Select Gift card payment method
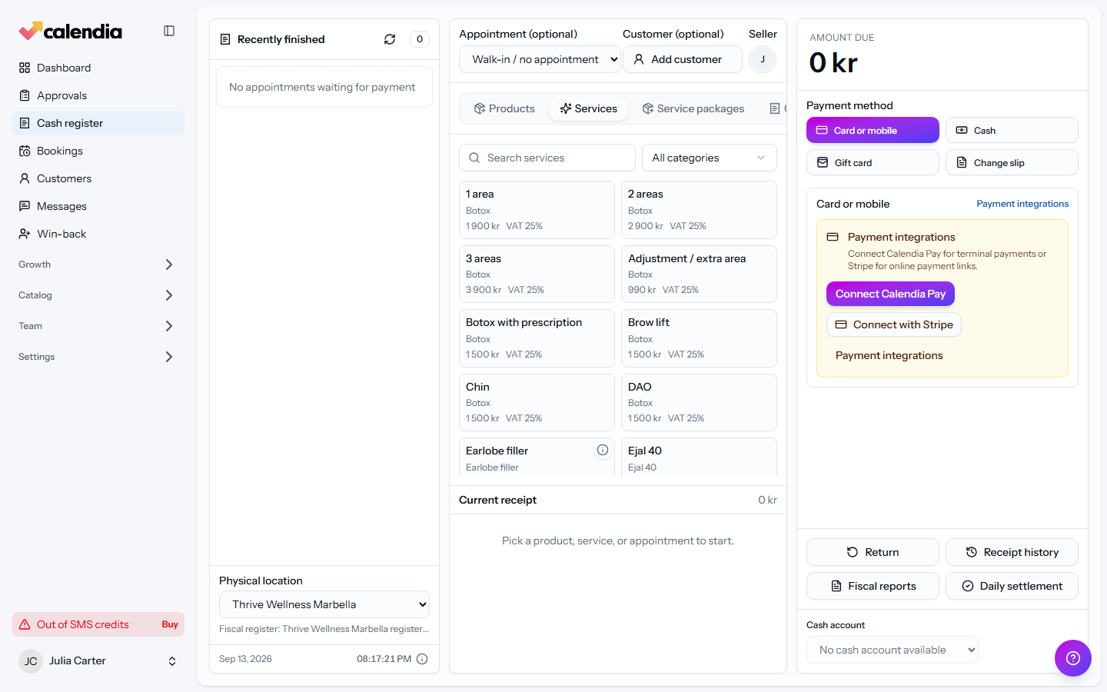 pyautogui.click(x=873, y=162)
